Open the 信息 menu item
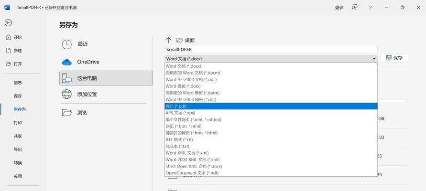Viewport: 426px width, 191px height. pos(18,83)
